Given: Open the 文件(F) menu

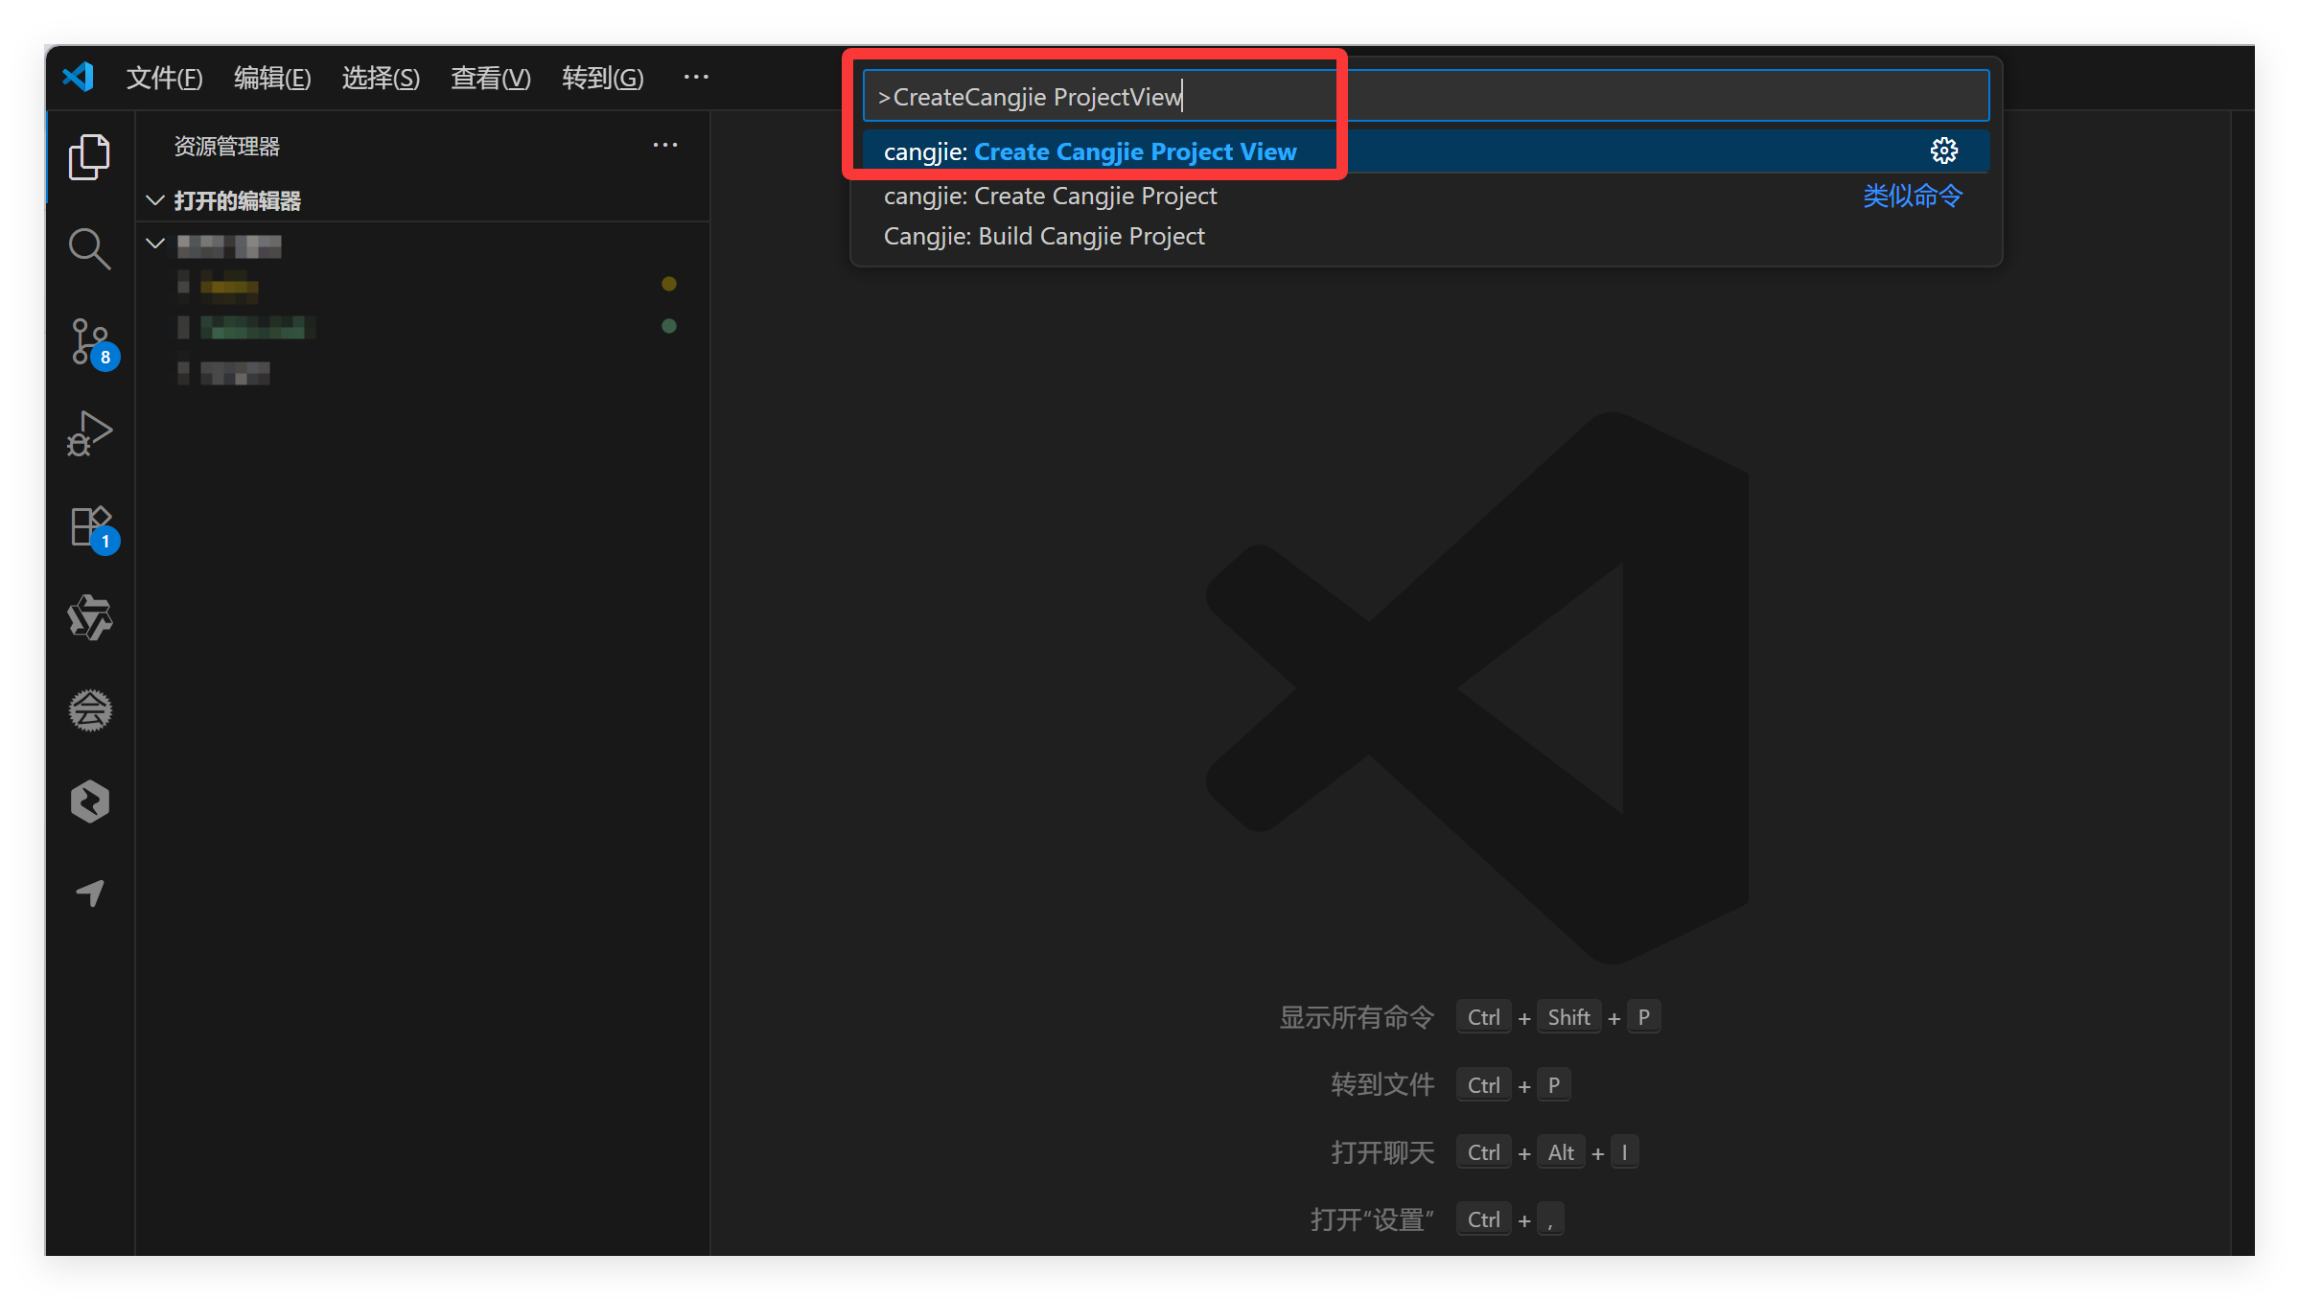Looking at the screenshot, I should click(164, 78).
